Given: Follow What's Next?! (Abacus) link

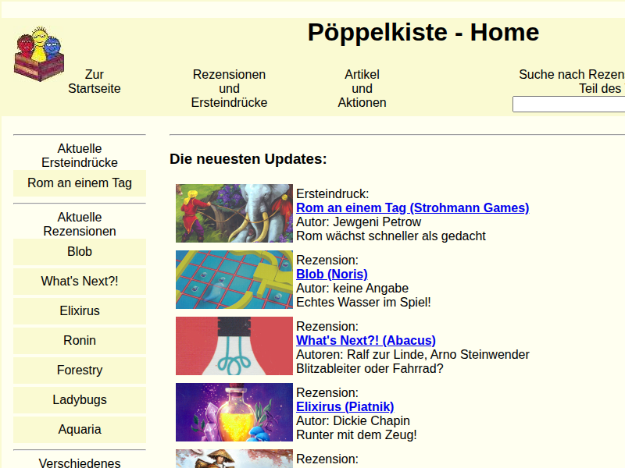Looking at the screenshot, I should [365, 341].
